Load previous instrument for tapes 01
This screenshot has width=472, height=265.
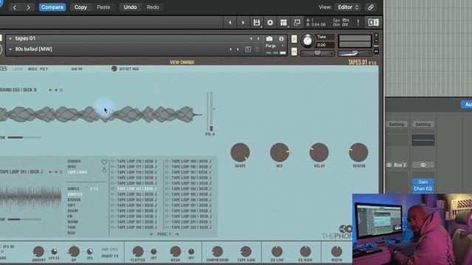point(251,39)
